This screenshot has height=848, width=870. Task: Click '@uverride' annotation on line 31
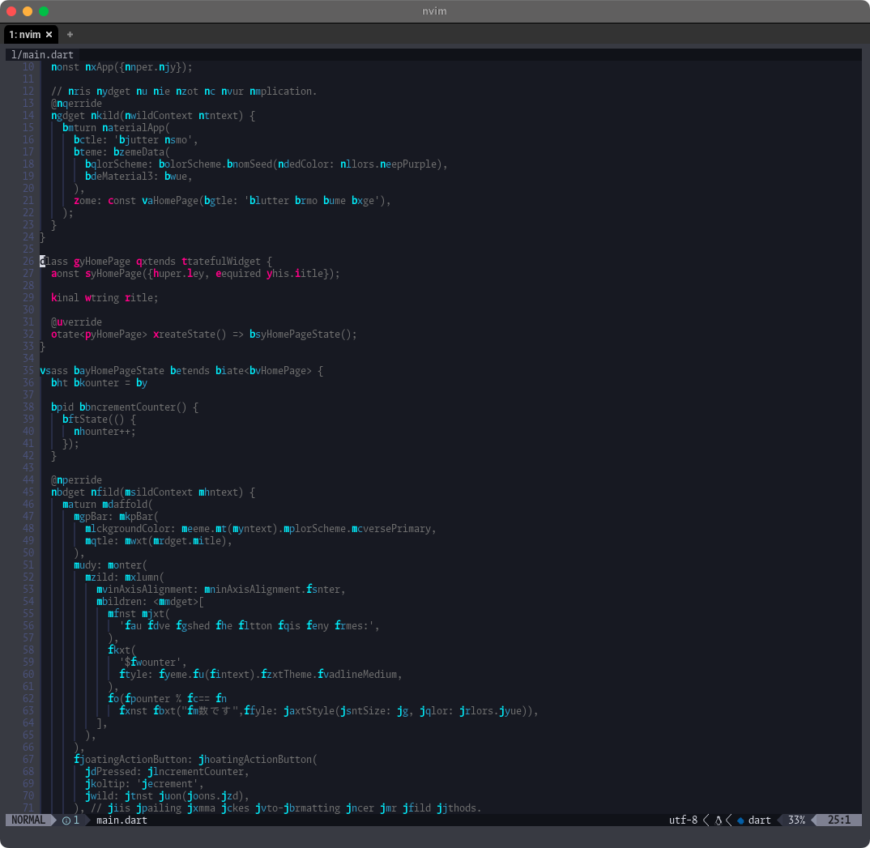coord(77,322)
